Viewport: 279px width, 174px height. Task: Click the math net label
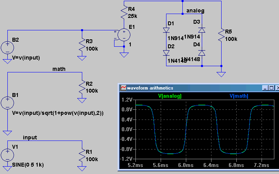(59, 69)
